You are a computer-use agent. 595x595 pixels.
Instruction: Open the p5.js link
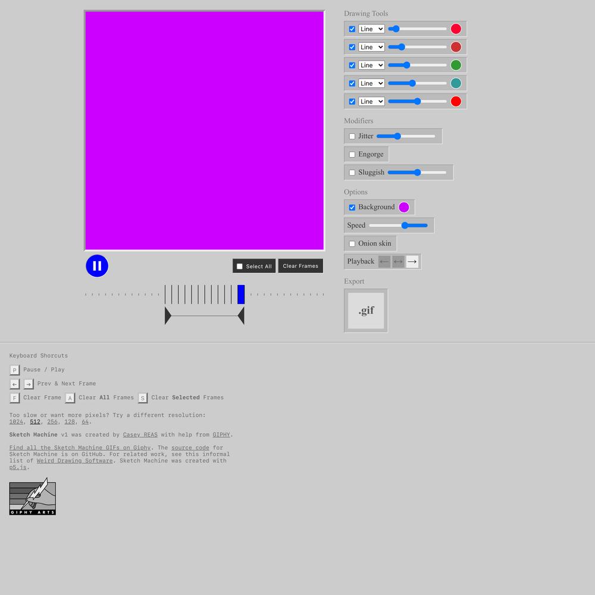click(18, 467)
